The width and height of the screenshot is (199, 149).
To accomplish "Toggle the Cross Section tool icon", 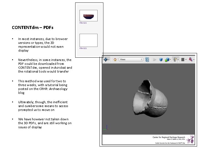I will [x=191, y=59].
